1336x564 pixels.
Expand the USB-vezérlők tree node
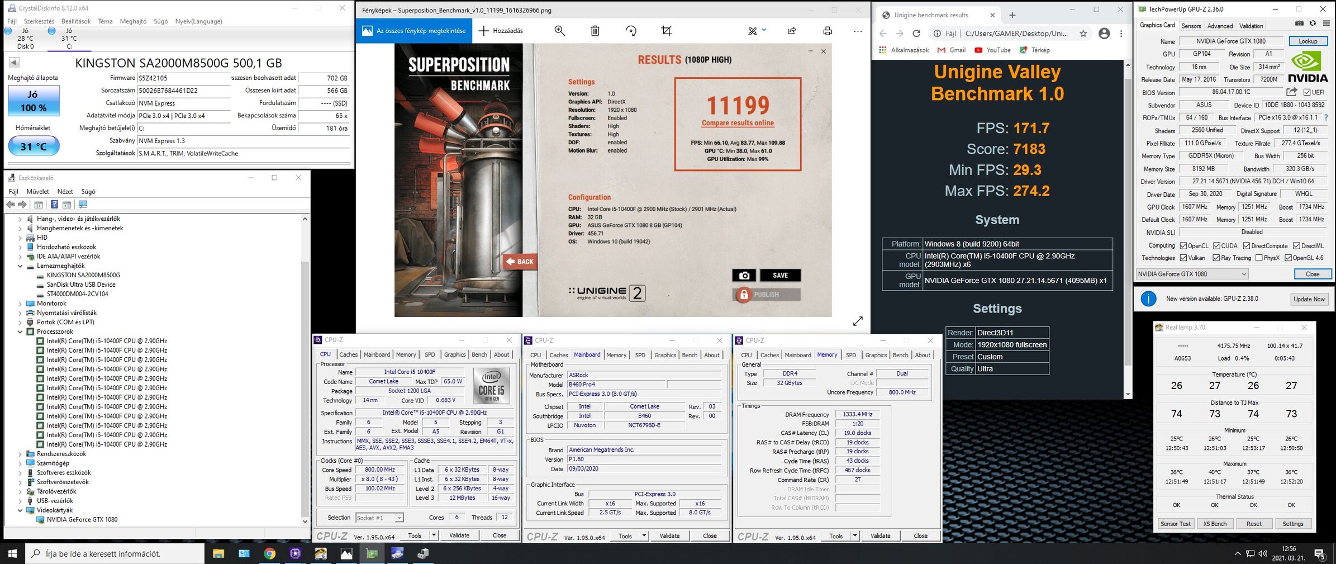pyautogui.click(x=20, y=501)
